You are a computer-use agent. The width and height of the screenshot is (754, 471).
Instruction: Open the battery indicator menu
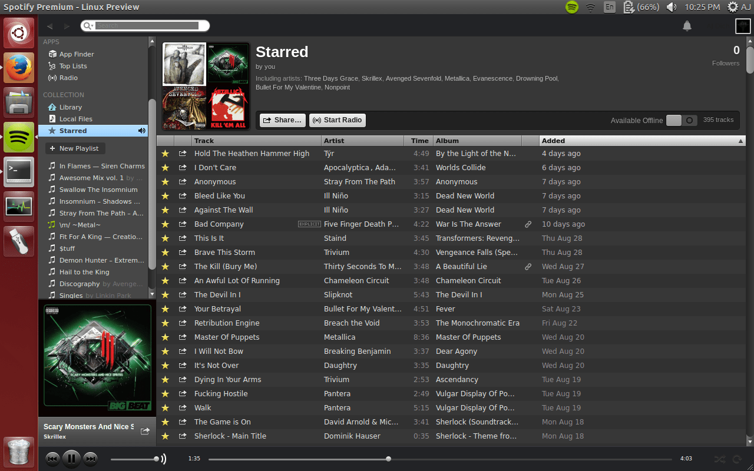coord(641,7)
